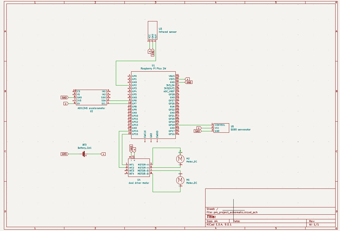Click the GP18 pin label
340x231 pixels.
coord(172,125)
